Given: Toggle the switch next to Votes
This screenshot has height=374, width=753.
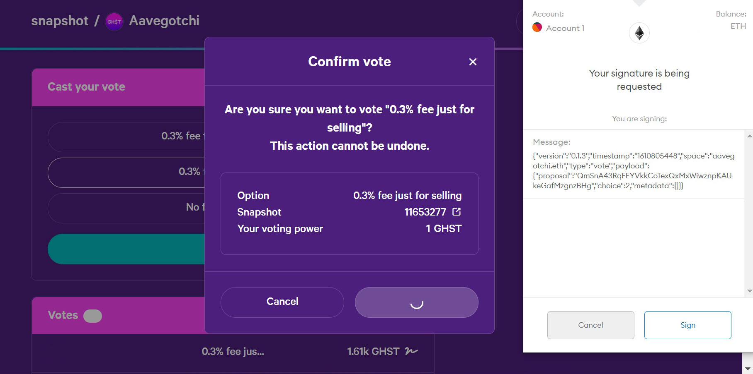Looking at the screenshot, I should [93, 316].
